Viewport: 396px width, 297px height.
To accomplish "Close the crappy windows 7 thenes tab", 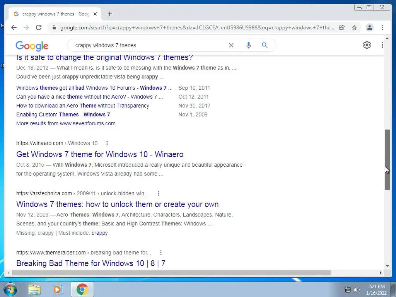I will 95,14.
